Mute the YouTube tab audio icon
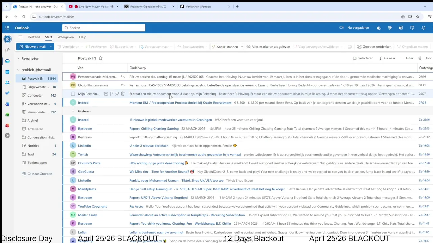This screenshot has width=433, height=243. click(x=112, y=6)
